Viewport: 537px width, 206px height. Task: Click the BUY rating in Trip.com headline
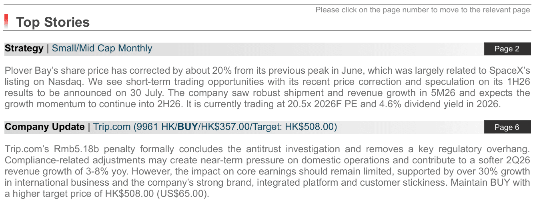point(188,127)
